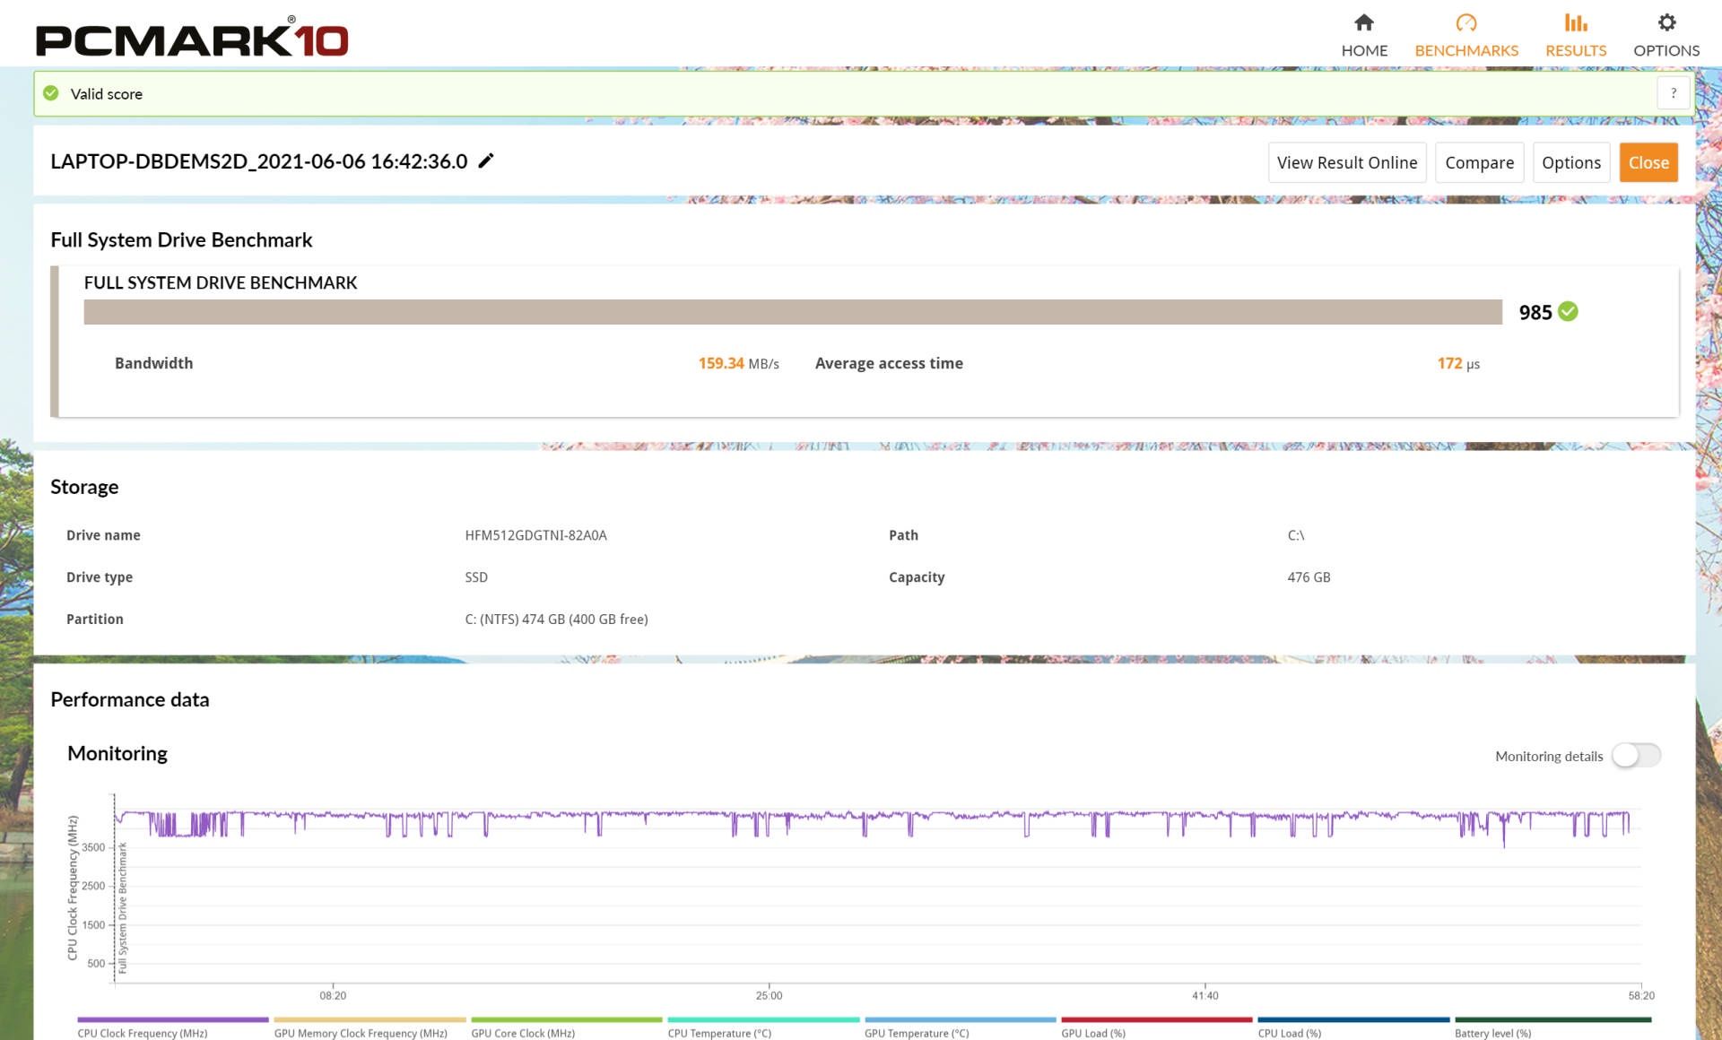
Task: Click the Drive name label
Action: [x=103, y=535]
